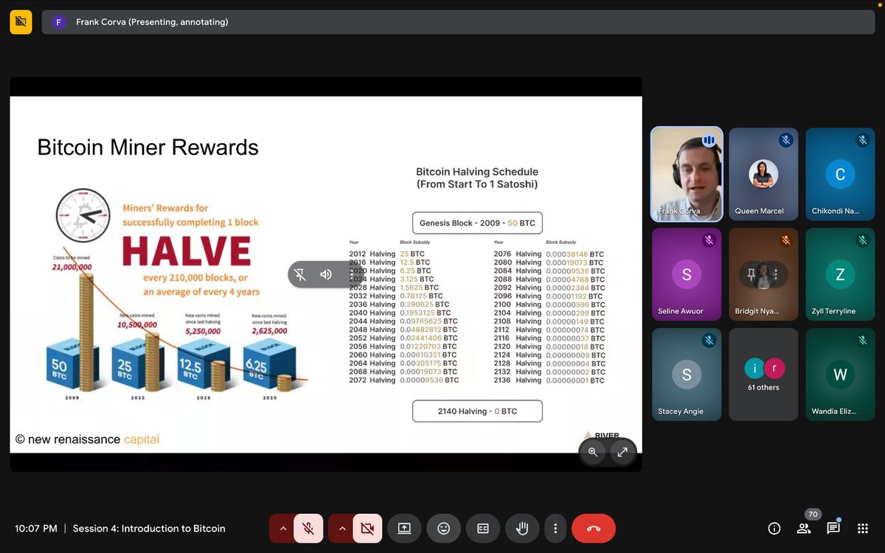Open the emoji reactions panel

443,528
